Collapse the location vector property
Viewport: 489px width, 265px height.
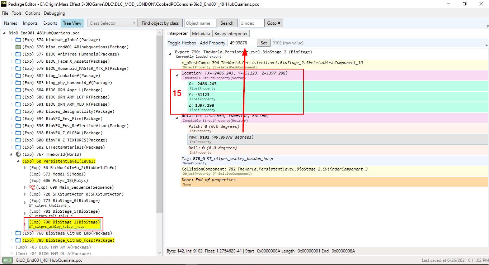[177, 76]
